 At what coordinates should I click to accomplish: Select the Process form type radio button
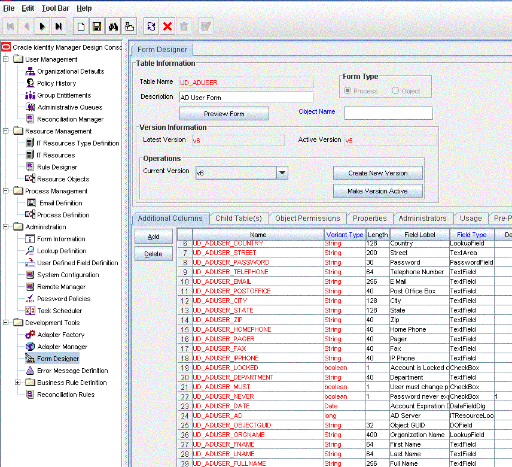(x=348, y=91)
